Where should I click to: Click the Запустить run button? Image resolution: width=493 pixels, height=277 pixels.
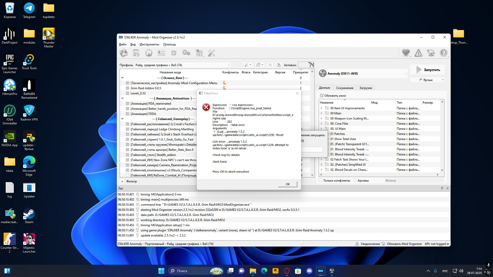coord(428,70)
